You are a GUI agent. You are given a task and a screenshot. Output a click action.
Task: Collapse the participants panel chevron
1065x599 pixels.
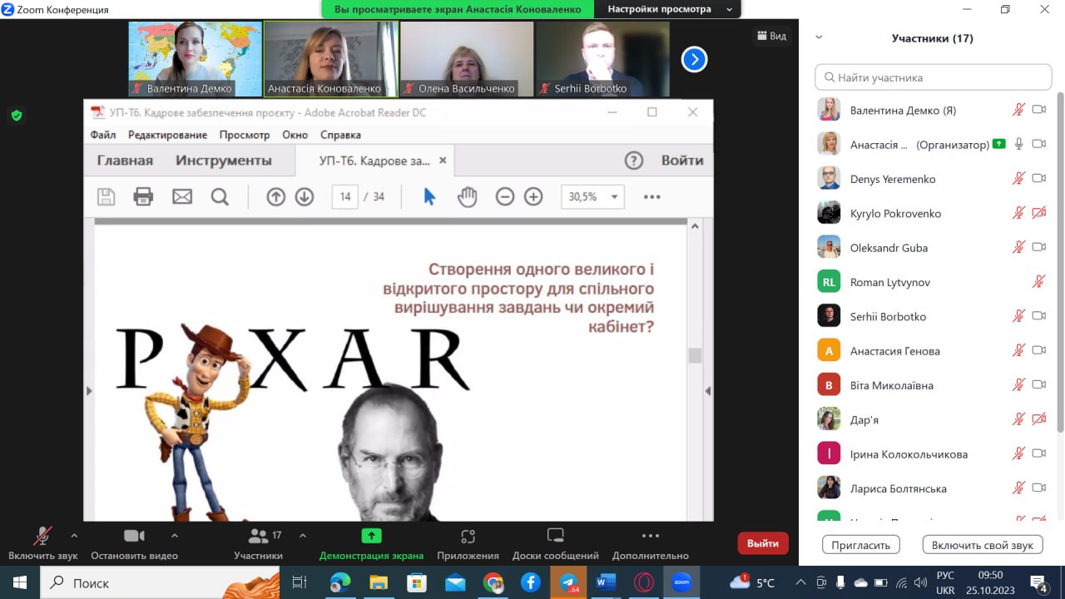pyautogui.click(x=819, y=37)
